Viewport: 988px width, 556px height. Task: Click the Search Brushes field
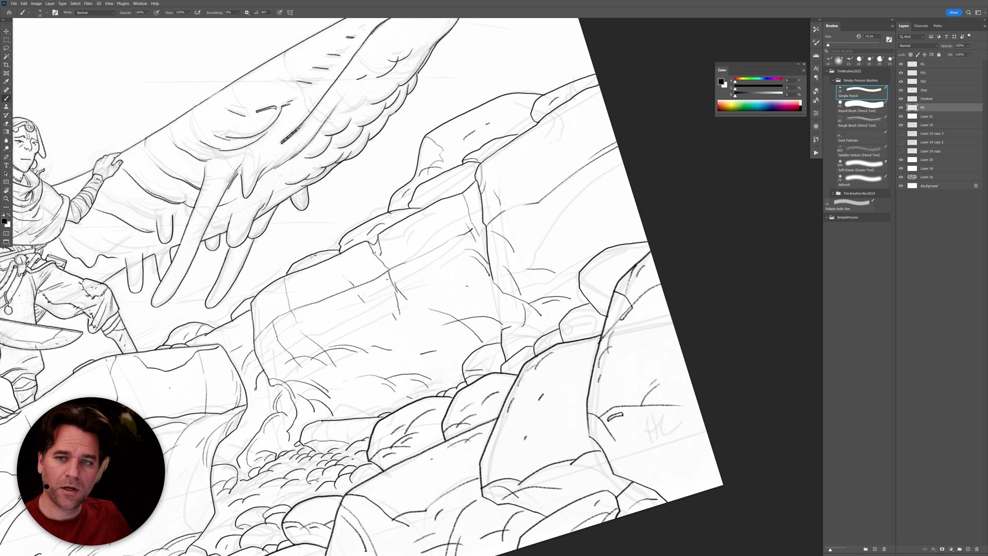(x=854, y=51)
